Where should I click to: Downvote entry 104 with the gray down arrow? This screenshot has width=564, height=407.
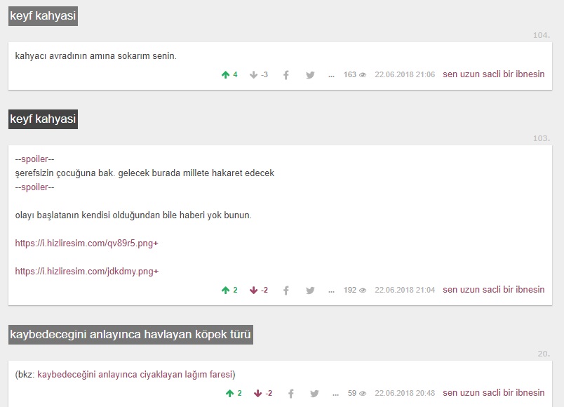pyautogui.click(x=254, y=74)
